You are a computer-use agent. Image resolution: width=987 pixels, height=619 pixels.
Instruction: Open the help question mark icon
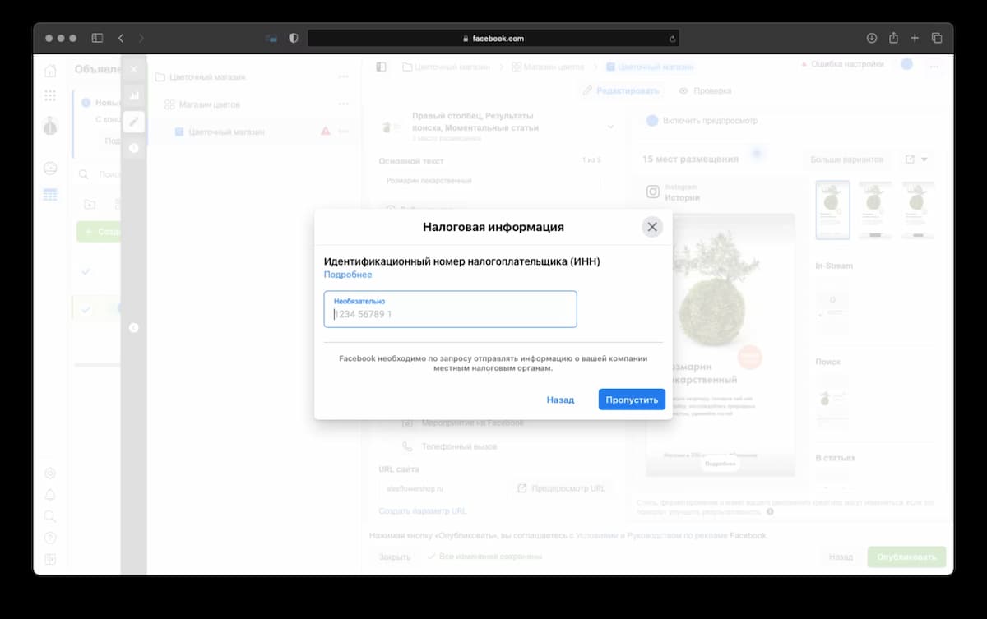(x=50, y=538)
